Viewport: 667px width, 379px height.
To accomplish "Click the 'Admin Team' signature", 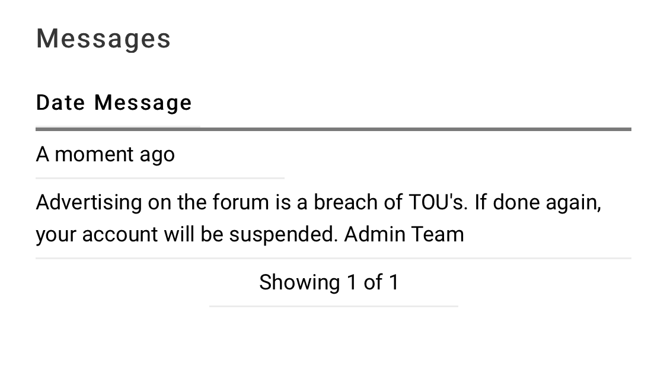I will [x=404, y=234].
